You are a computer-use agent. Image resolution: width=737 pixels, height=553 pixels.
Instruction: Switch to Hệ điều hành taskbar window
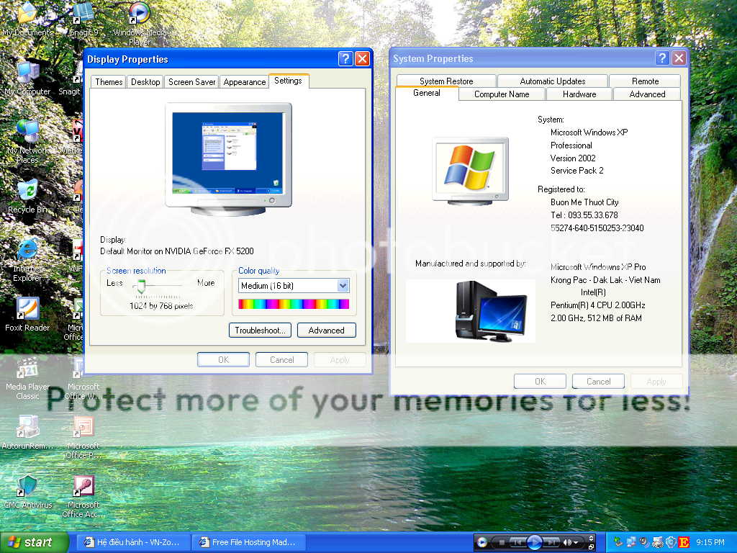(x=133, y=542)
